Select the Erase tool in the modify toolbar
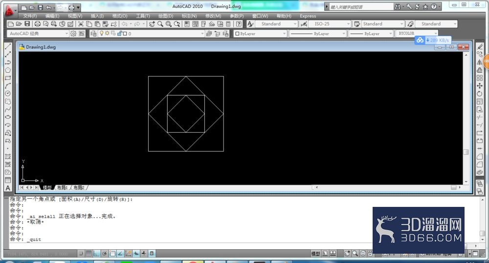Screen dimensions: 489x263 480,46
